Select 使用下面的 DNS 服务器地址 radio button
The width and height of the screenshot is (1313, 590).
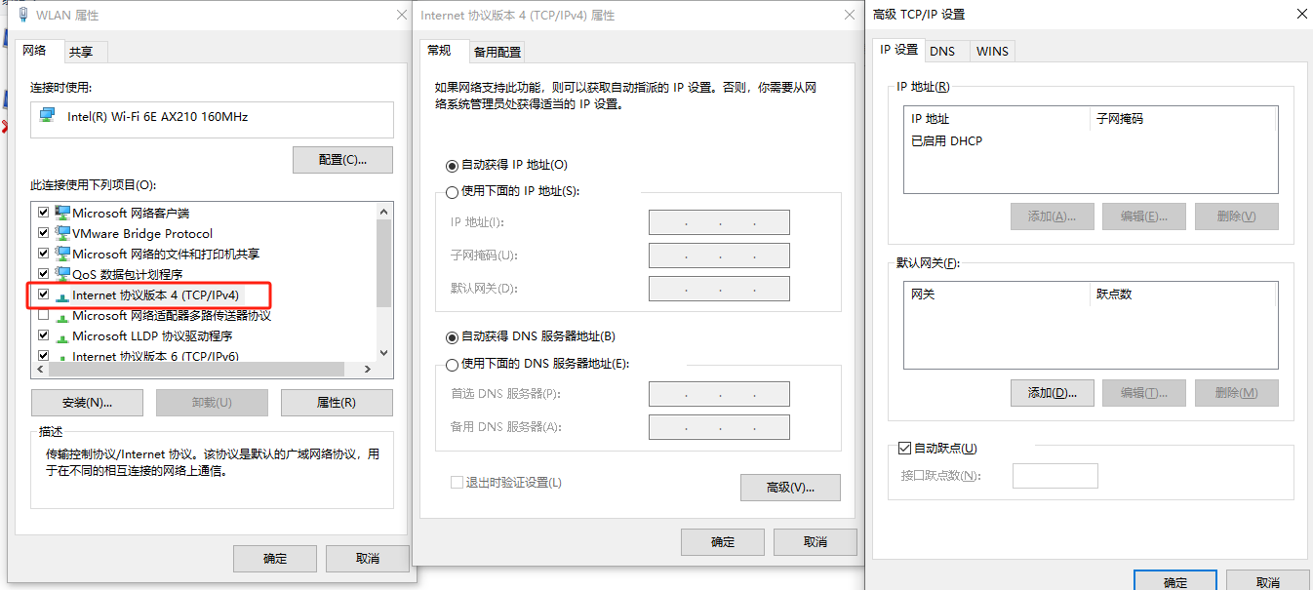452,365
